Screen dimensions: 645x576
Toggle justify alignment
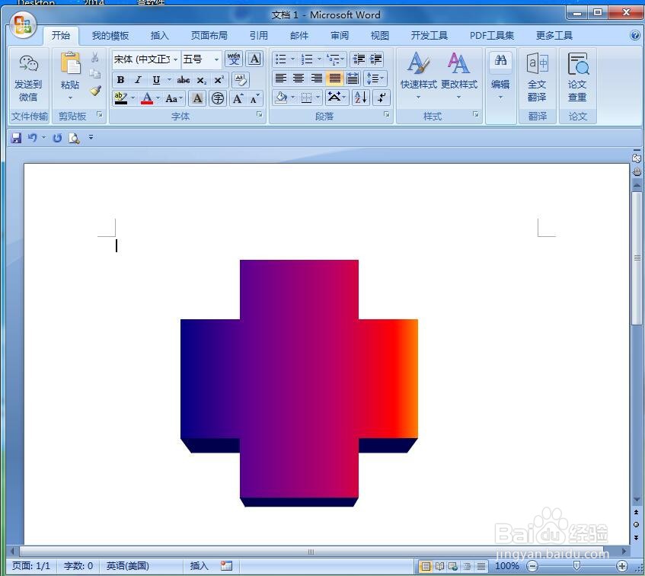(x=335, y=78)
